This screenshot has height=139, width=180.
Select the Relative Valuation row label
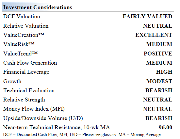pos(26,26)
